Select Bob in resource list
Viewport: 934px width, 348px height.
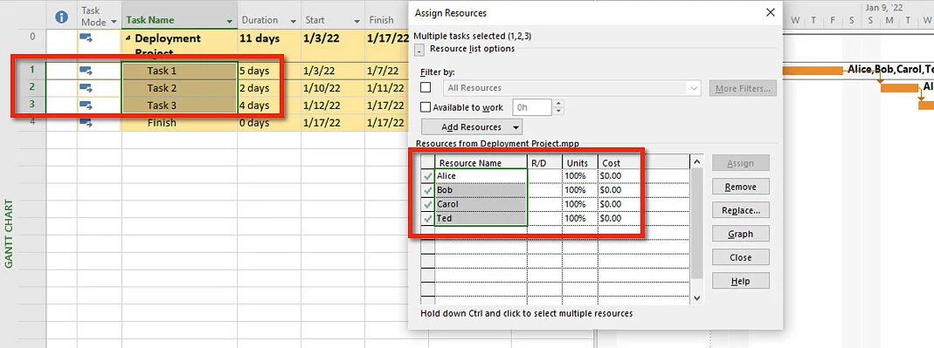pos(481,190)
